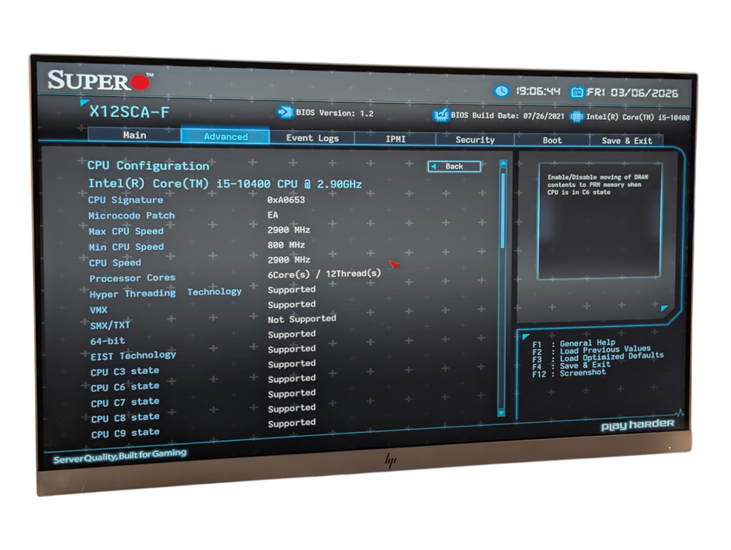
Task: Click the date FRI 03/06/2026
Action: (x=632, y=93)
